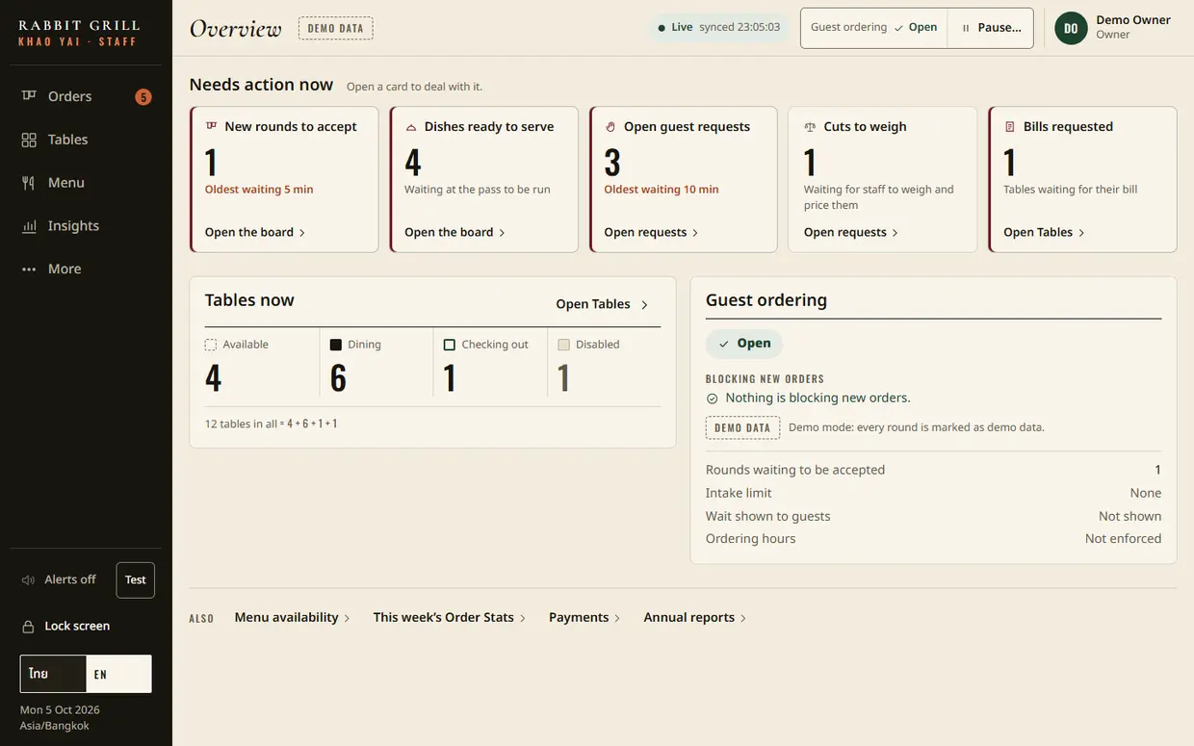Click the chevron after Menu availability
Screen dimensions: 1194x746
click(347, 618)
